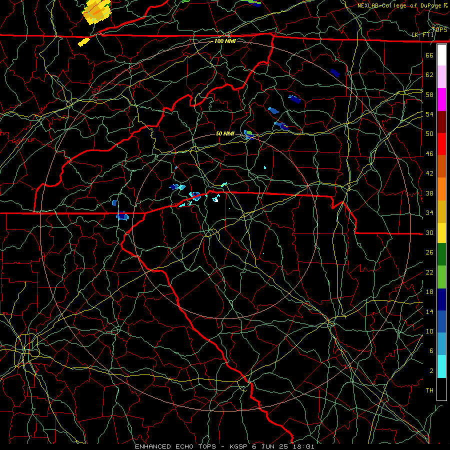Viewport: 450px width, 450px height.
Task: Click the TOPS legend title
Action: pyautogui.click(x=440, y=30)
